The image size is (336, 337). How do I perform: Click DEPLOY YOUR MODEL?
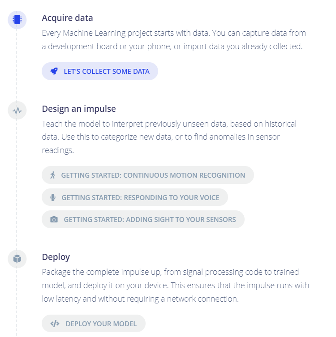pyautogui.click(x=94, y=324)
